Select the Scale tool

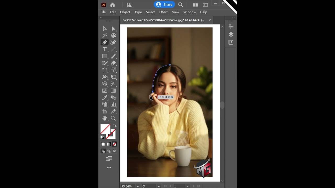[x=113, y=70]
